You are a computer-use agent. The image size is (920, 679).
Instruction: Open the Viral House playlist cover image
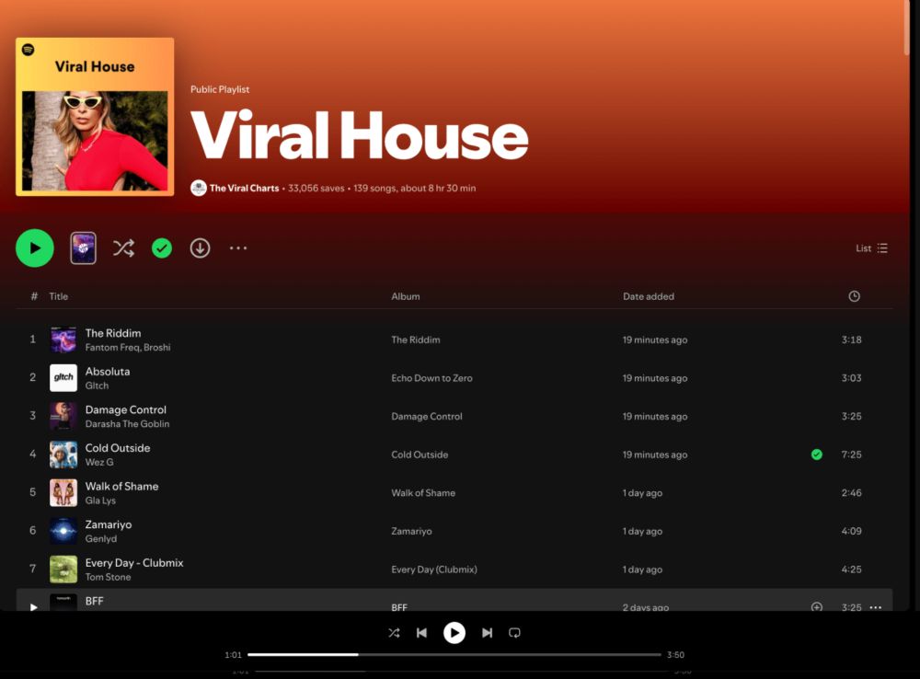pos(95,117)
